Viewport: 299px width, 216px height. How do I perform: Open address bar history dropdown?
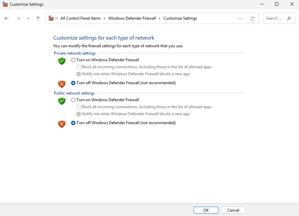pyautogui.click(x=240, y=19)
